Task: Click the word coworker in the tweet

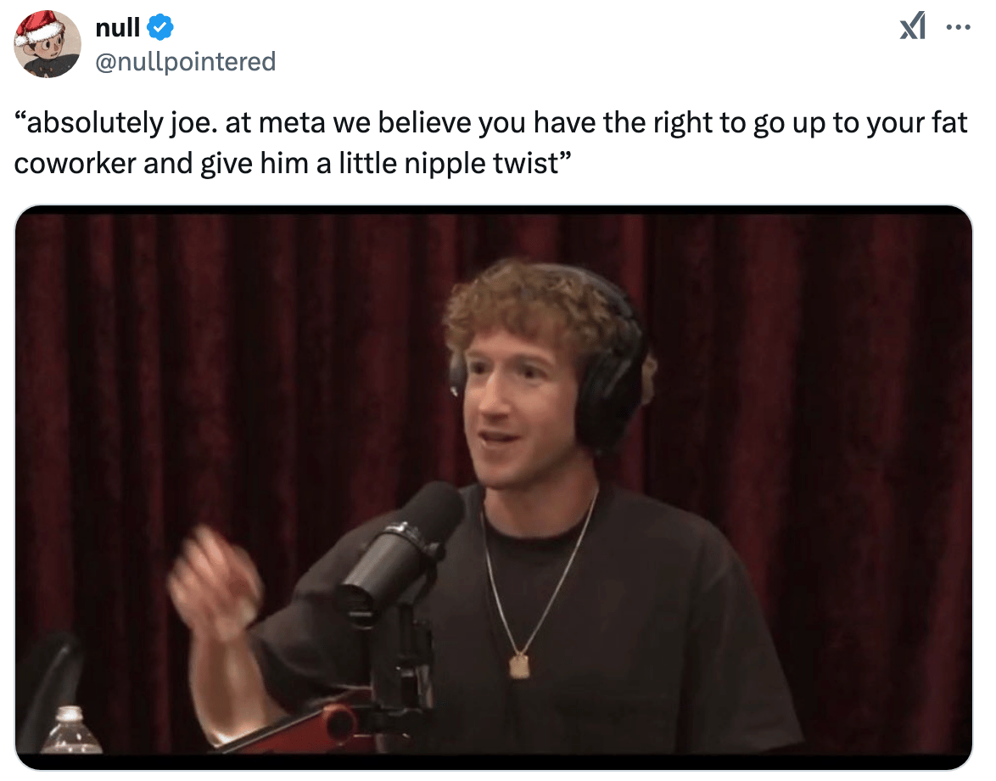Action: coord(75,163)
